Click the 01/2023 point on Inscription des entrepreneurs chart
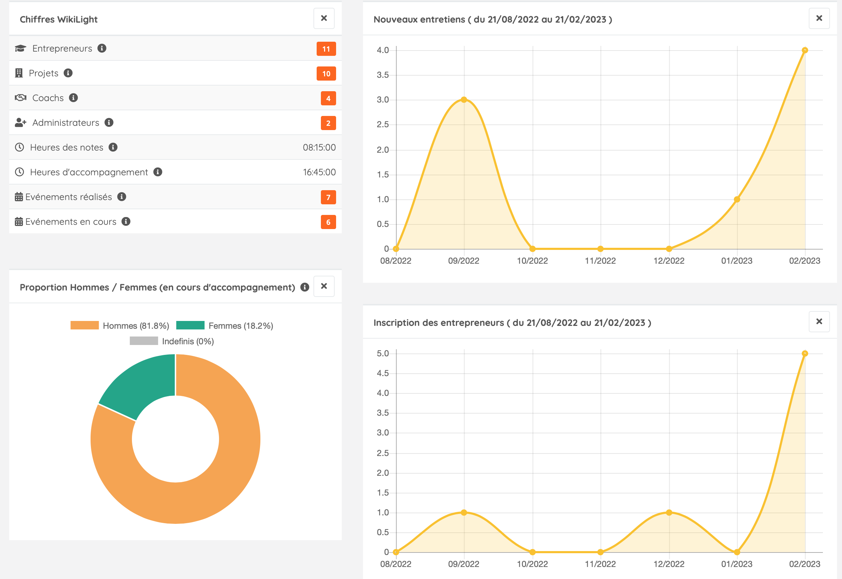The image size is (842, 579). pos(737,552)
